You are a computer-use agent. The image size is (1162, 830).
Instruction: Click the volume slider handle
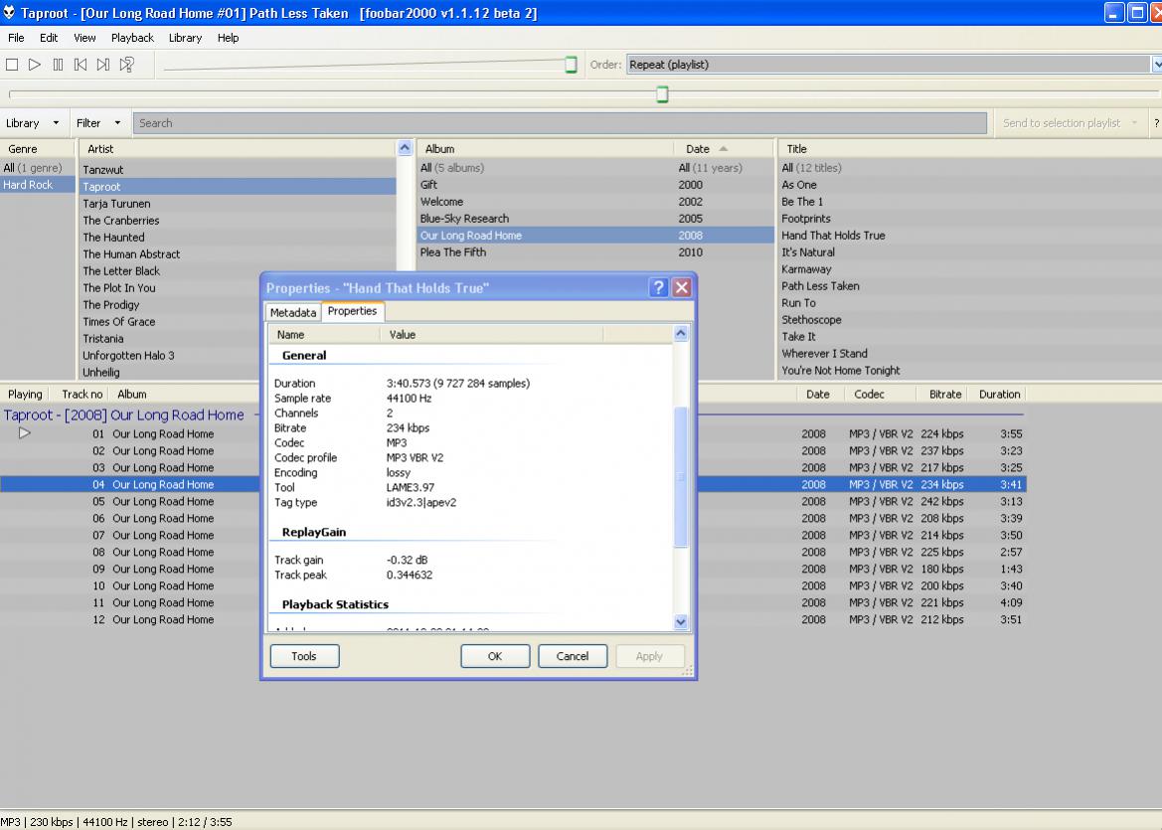tap(571, 65)
